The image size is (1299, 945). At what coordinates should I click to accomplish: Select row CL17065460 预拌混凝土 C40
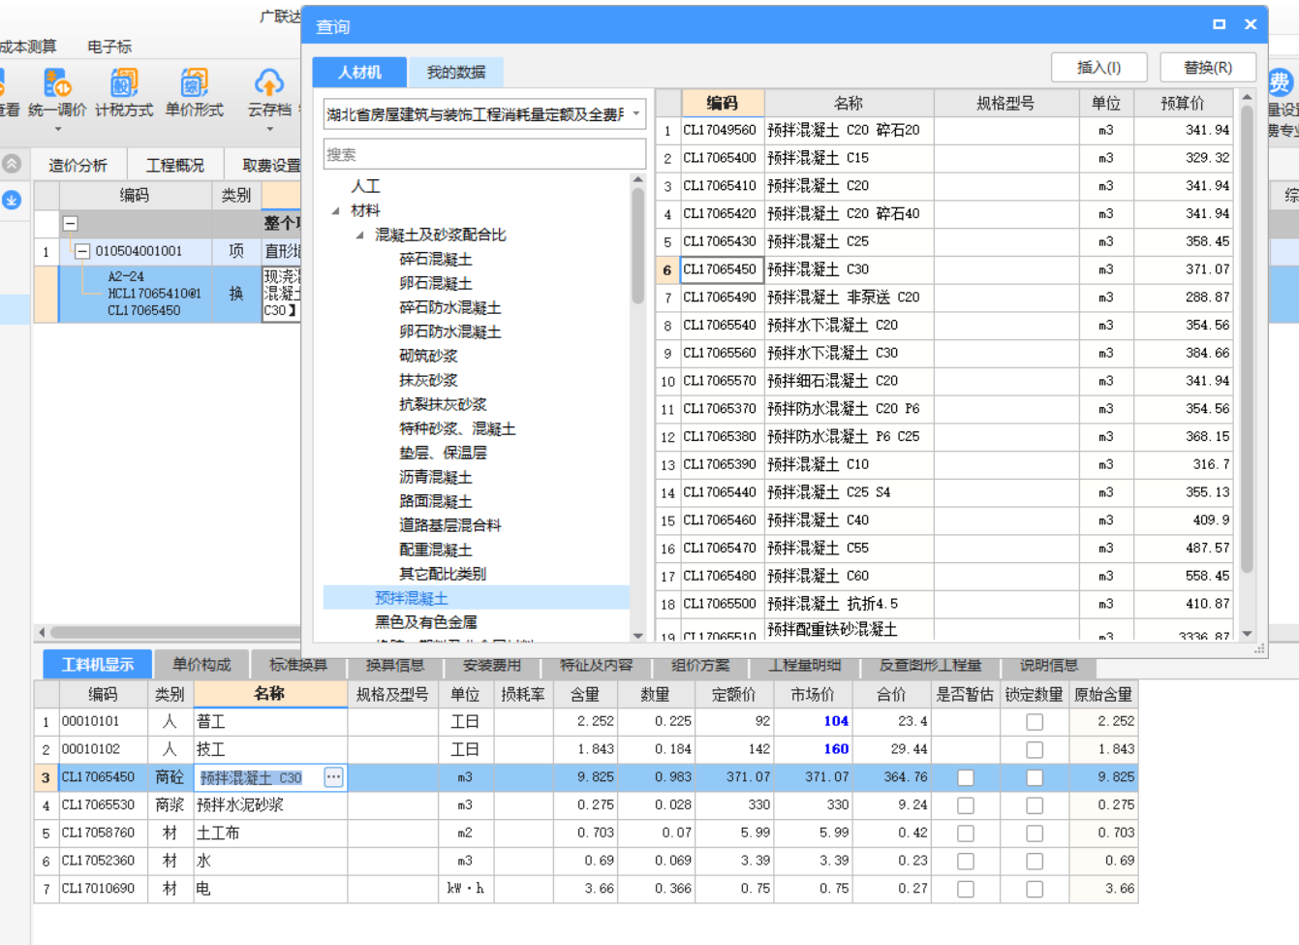coord(945,520)
